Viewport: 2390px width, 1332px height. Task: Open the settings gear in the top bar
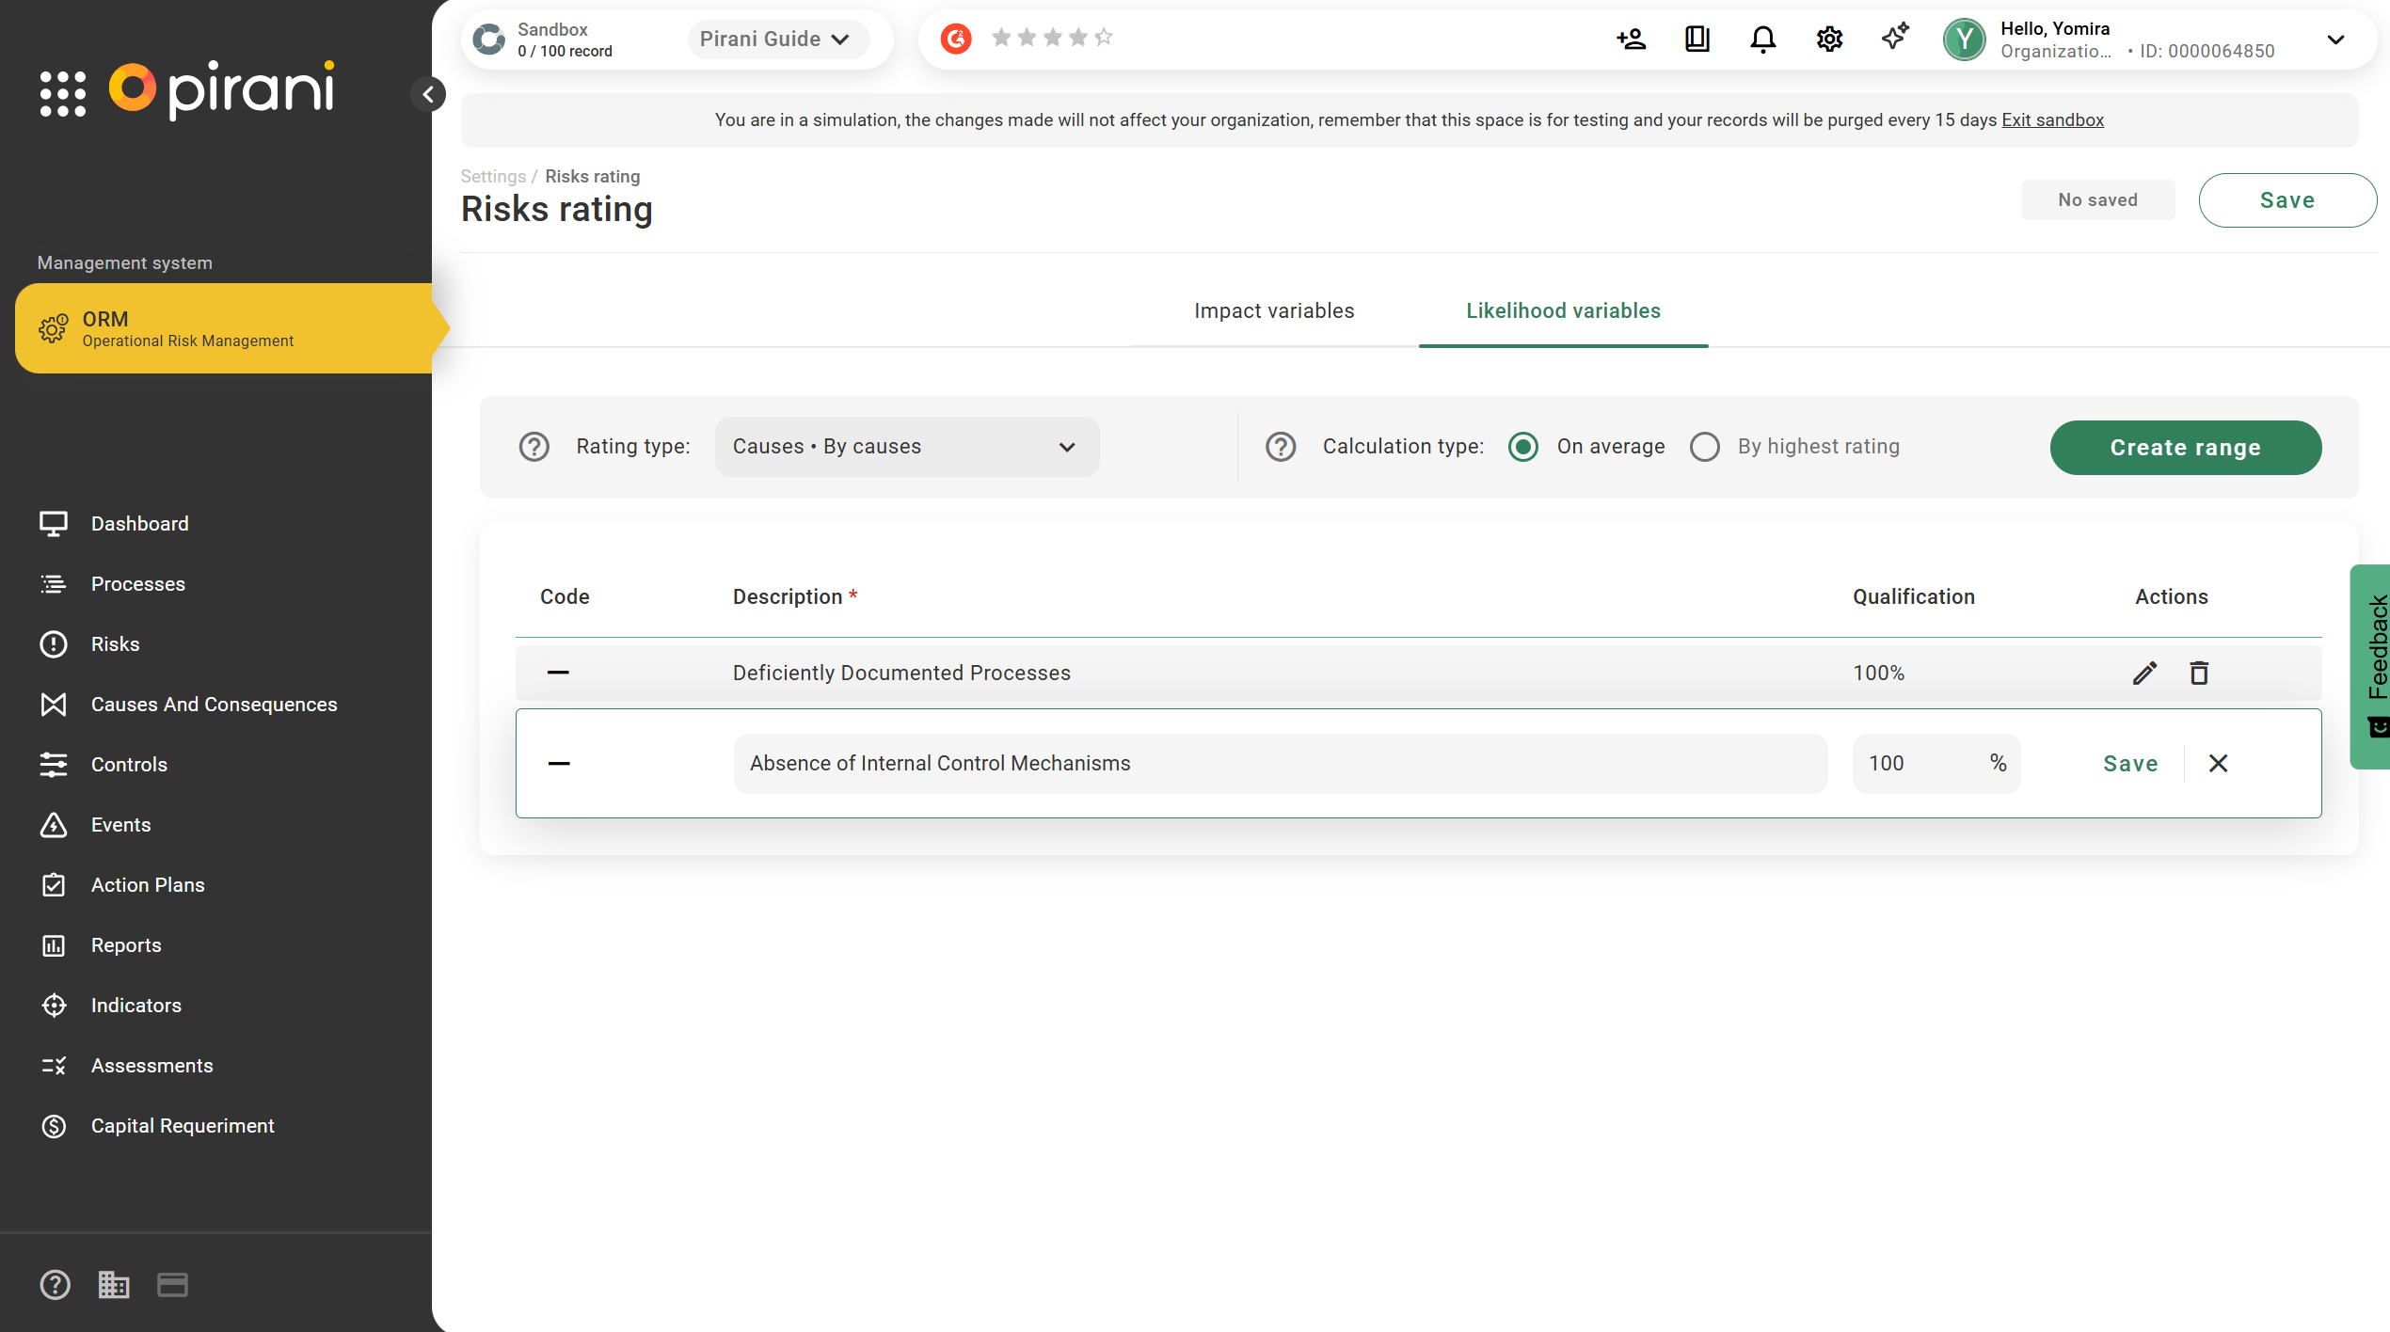[x=1829, y=40]
